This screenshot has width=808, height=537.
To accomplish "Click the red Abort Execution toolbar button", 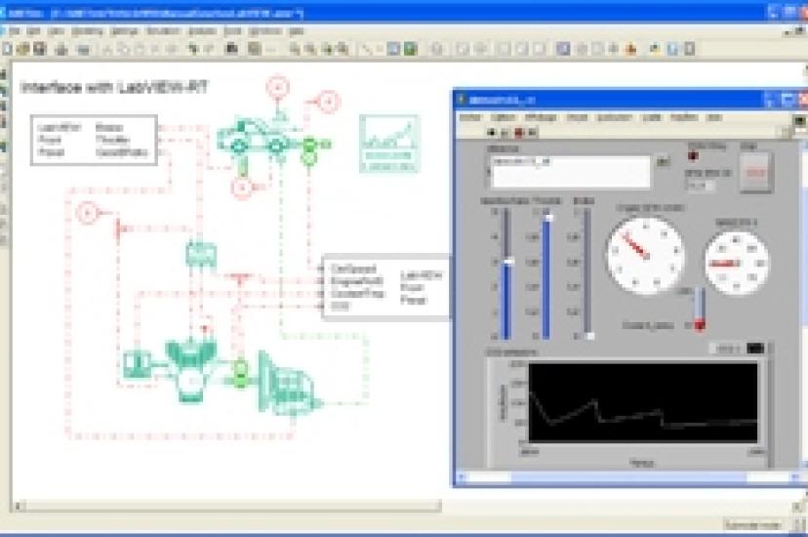I will point(518,131).
